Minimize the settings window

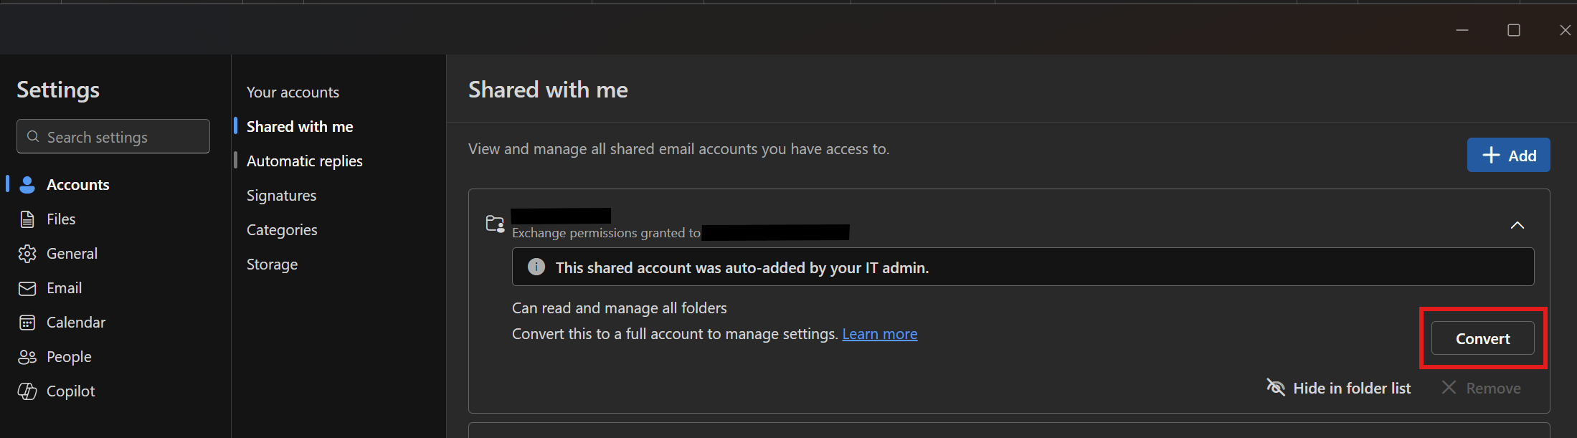(1462, 30)
